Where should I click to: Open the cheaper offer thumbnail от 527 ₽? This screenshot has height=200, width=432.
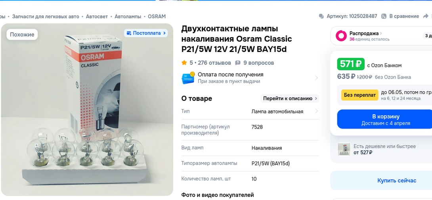tap(344, 149)
